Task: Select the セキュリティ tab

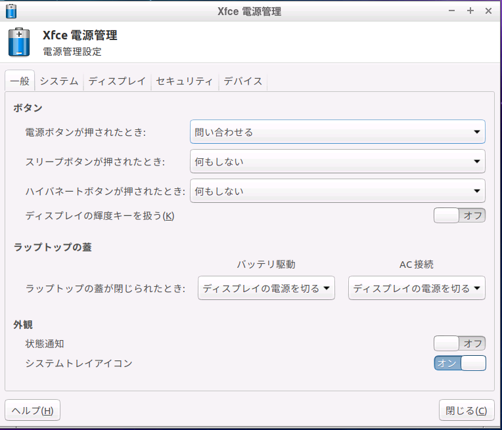Action: 185,81
